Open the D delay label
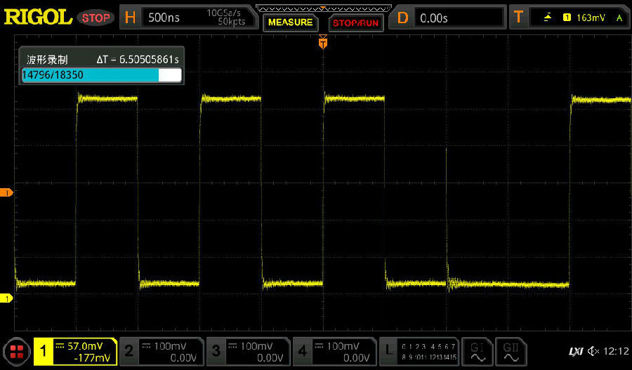 tap(402, 18)
